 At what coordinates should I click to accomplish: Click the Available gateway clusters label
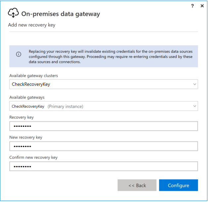(x=34, y=76)
